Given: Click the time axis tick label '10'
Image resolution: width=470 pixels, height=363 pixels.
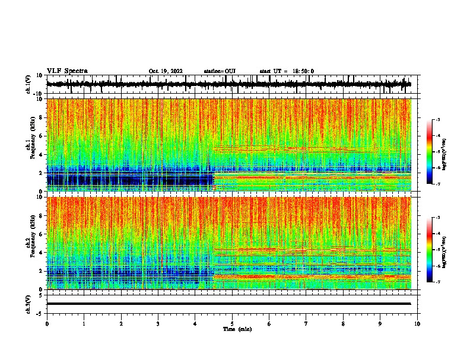Looking at the screenshot, I should click(x=417, y=324).
